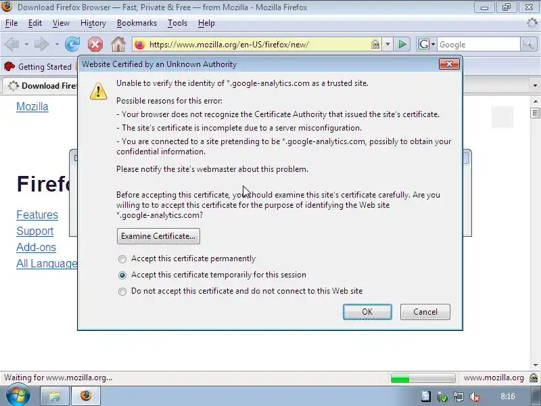Click the Examine Certificate button
This screenshot has height=406, width=541.
[x=158, y=236]
